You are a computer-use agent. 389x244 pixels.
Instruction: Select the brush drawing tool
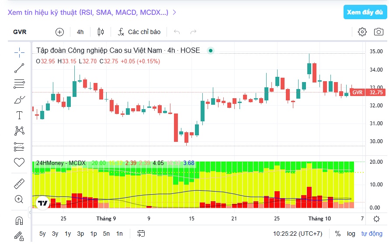coord(19,100)
